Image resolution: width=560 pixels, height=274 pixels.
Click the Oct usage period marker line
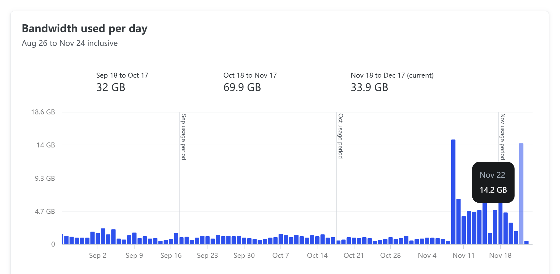(336, 178)
